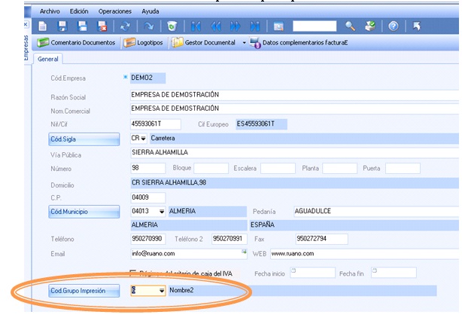Viewport: 462px width, 336px height.
Task: Click the new document icon in toolbar
Action: pos(42,26)
